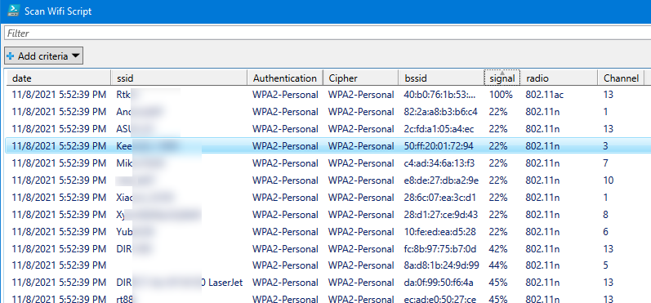Toggle sort on signal column header
Image resolution: width=651 pixels, height=303 pixels.
point(502,78)
